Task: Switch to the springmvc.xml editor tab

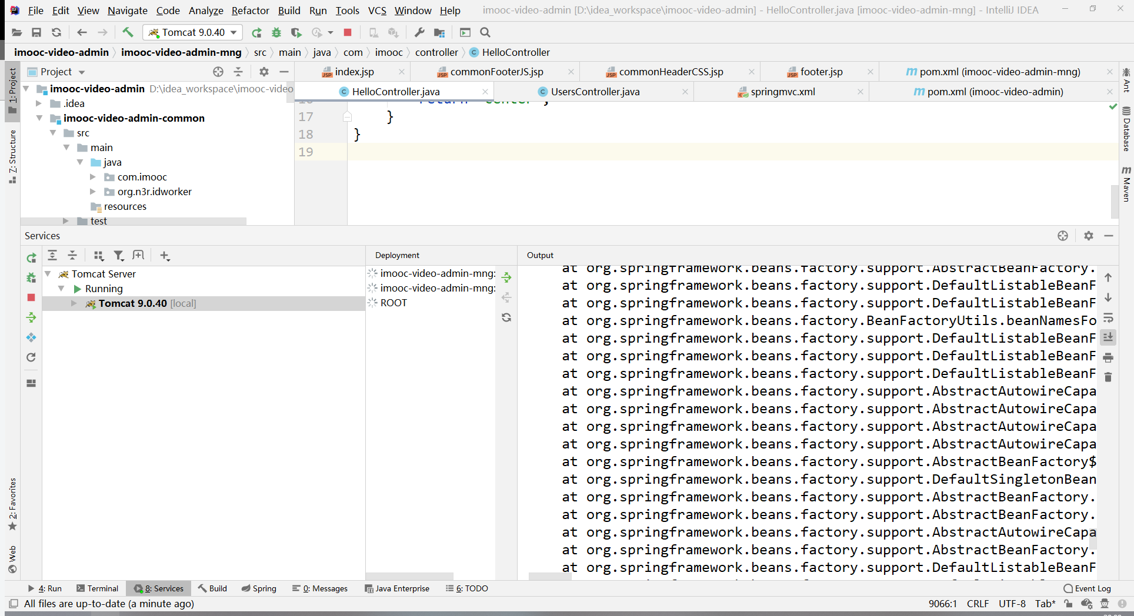Action: click(x=782, y=92)
